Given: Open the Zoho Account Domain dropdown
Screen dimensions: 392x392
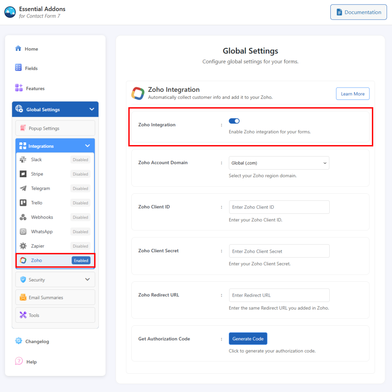Looking at the screenshot, I should pyautogui.click(x=279, y=163).
